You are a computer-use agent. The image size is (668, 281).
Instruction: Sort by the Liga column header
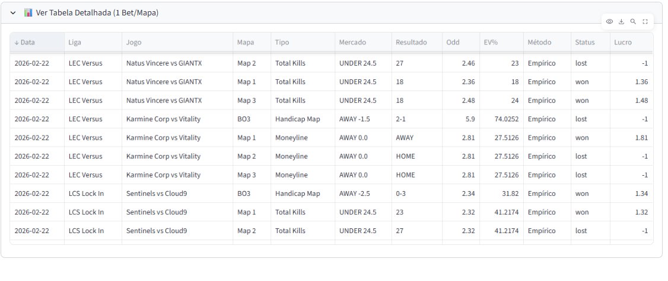click(x=93, y=43)
